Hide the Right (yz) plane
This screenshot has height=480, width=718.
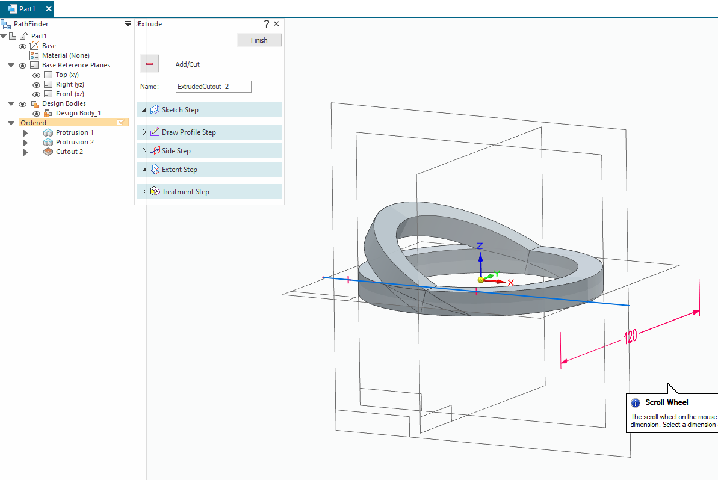tap(36, 85)
